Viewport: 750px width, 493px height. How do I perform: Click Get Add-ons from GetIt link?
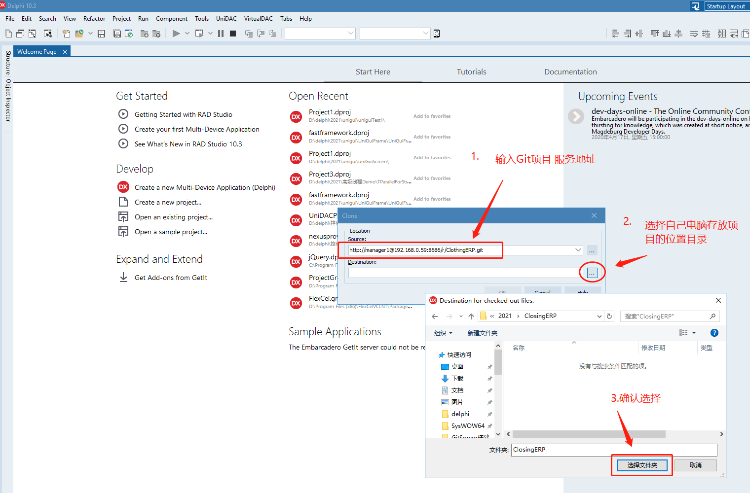click(x=171, y=278)
